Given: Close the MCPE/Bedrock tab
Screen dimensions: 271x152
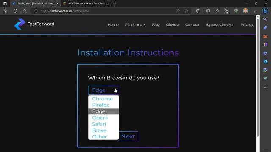Looking at the screenshot, I should [x=108, y=3].
